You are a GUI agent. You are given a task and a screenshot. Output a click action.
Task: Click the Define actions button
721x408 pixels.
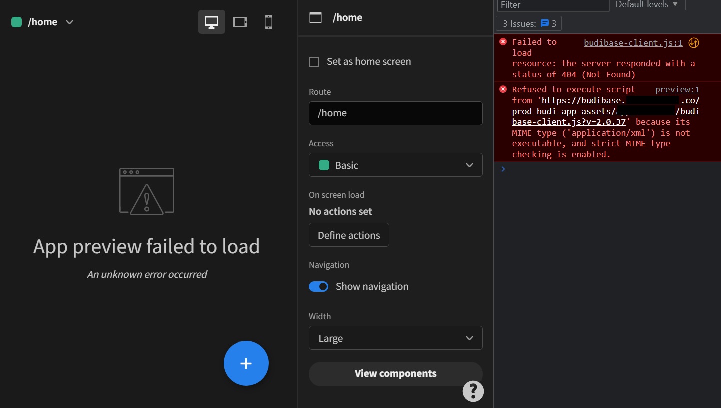click(349, 235)
